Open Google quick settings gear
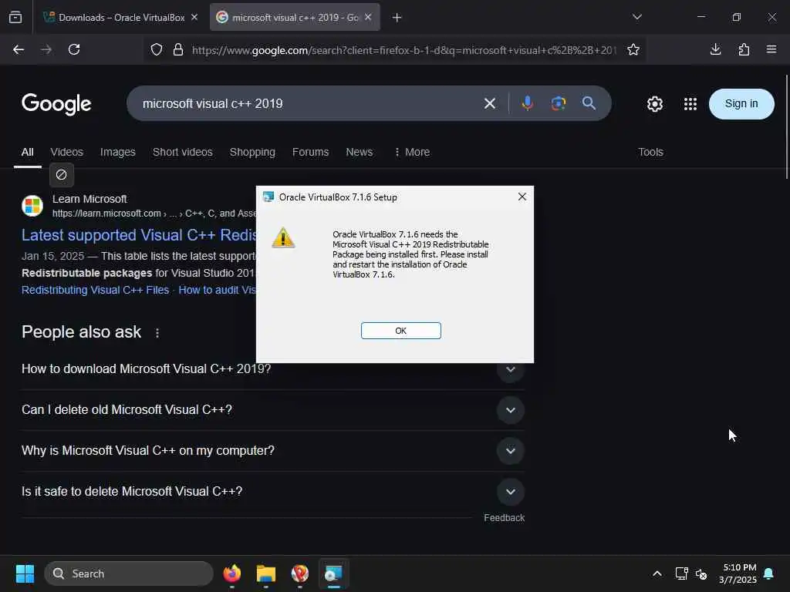This screenshot has height=592, width=790. click(654, 104)
